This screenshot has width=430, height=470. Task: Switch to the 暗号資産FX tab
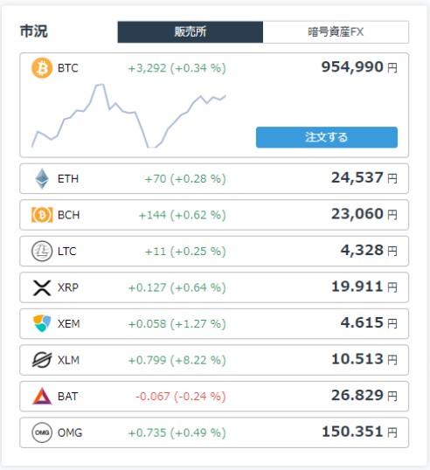coord(336,31)
